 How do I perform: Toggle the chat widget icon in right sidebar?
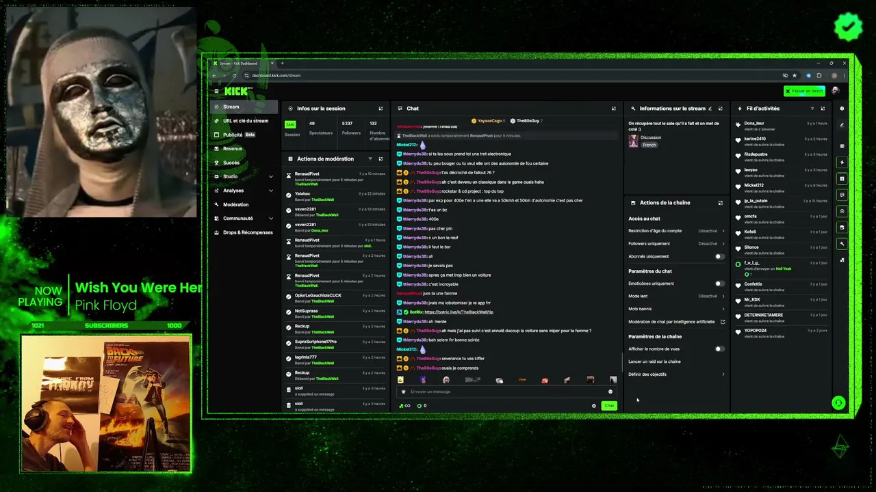point(842,195)
